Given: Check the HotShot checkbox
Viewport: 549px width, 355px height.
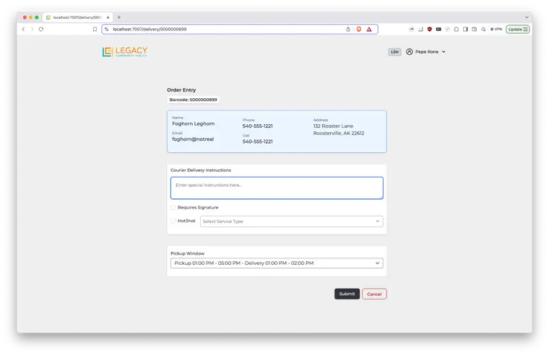Looking at the screenshot, I should pyautogui.click(x=173, y=221).
